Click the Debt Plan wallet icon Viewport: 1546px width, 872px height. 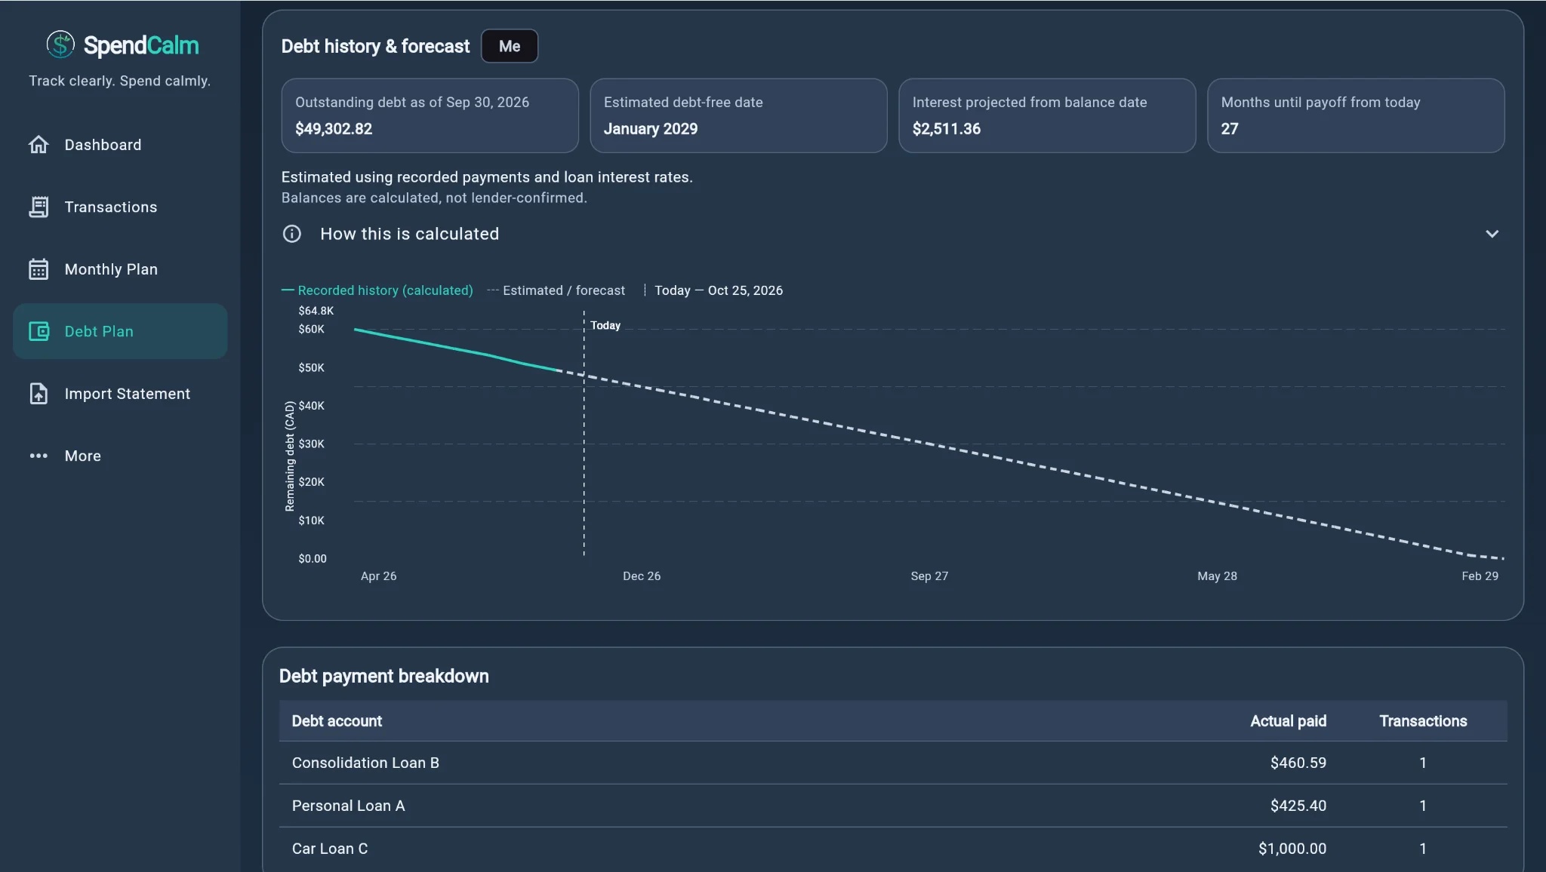[38, 331]
